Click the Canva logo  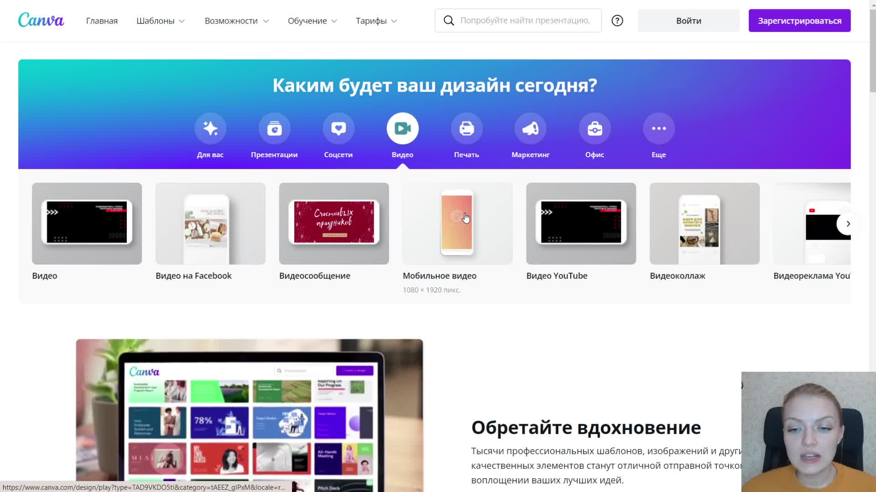[x=41, y=20]
